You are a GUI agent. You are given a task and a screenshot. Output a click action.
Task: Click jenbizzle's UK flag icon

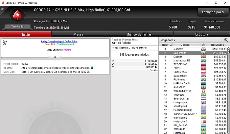click(203, 49)
